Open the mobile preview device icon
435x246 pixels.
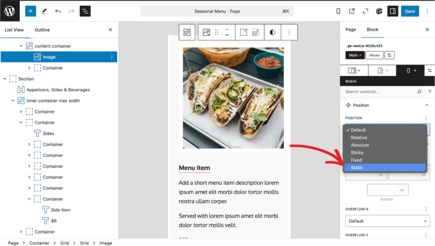pyautogui.click(x=338, y=11)
